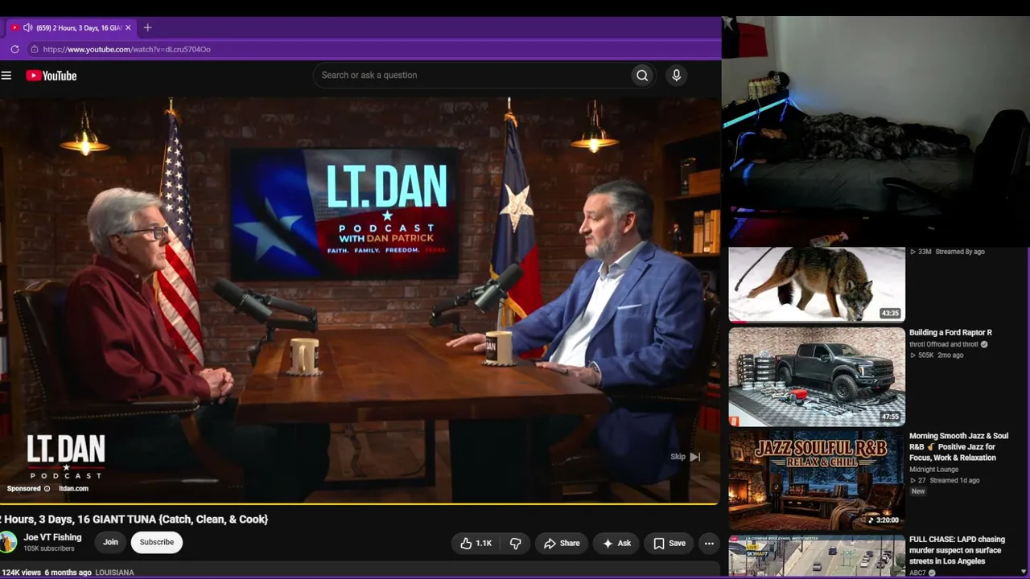This screenshot has height=579, width=1030.
Task: Start voice search with the microphone icon
Action: coord(676,75)
